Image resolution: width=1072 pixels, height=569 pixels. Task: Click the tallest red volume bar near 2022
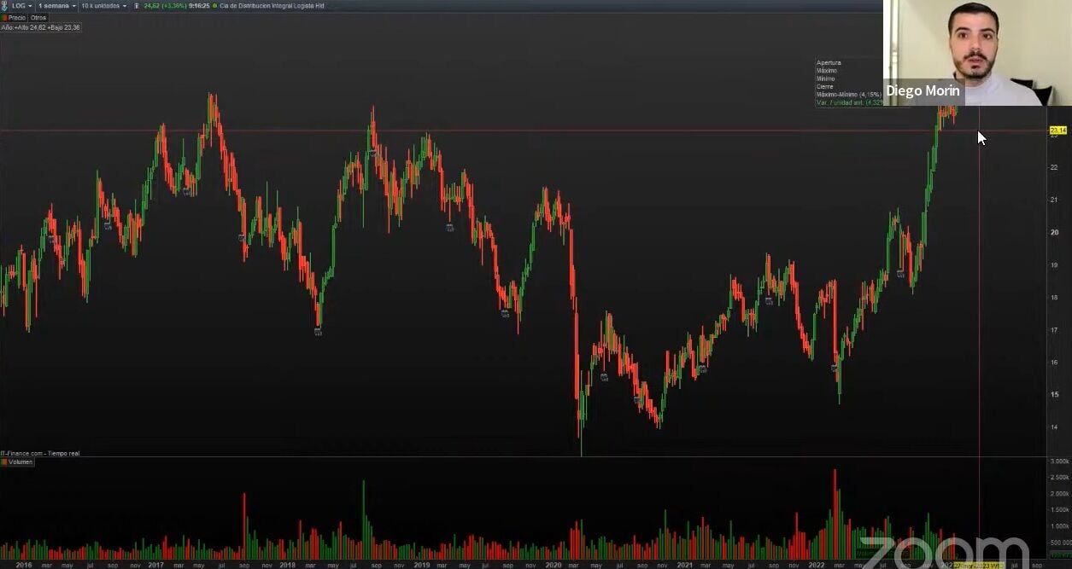click(835, 514)
